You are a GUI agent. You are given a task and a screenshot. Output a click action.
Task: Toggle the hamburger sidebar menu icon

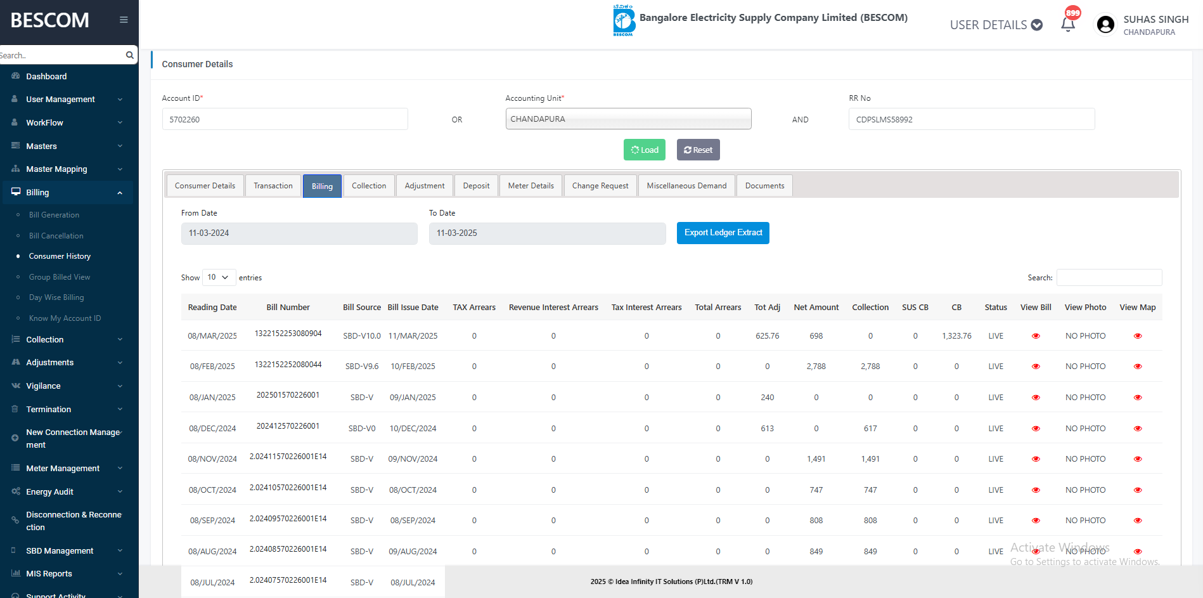coord(124,20)
